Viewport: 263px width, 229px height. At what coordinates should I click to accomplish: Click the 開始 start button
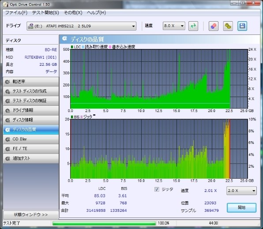[241, 208]
